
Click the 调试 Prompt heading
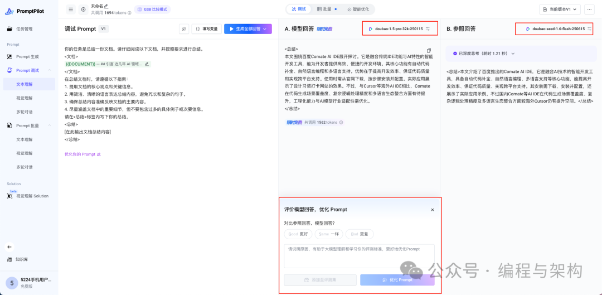click(x=80, y=29)
